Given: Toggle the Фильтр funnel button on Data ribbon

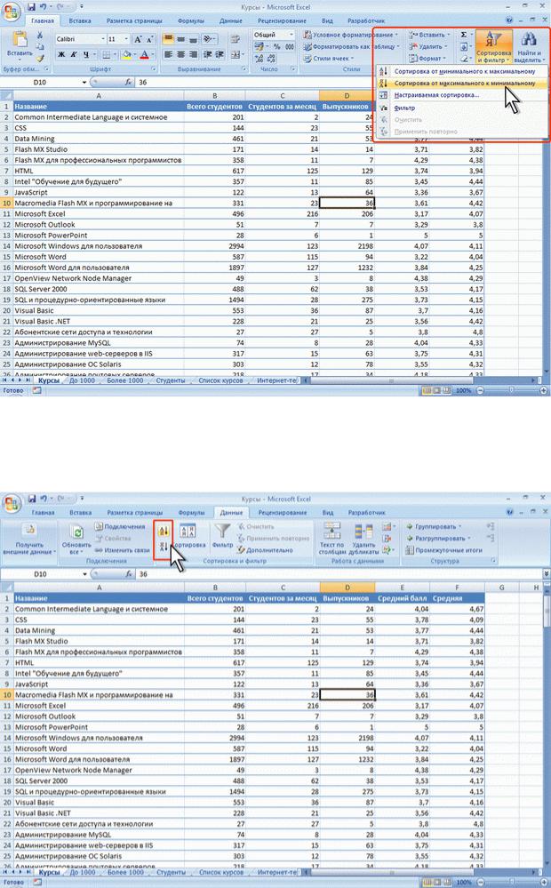Looking at the screenshot, I should pos(222,536).
